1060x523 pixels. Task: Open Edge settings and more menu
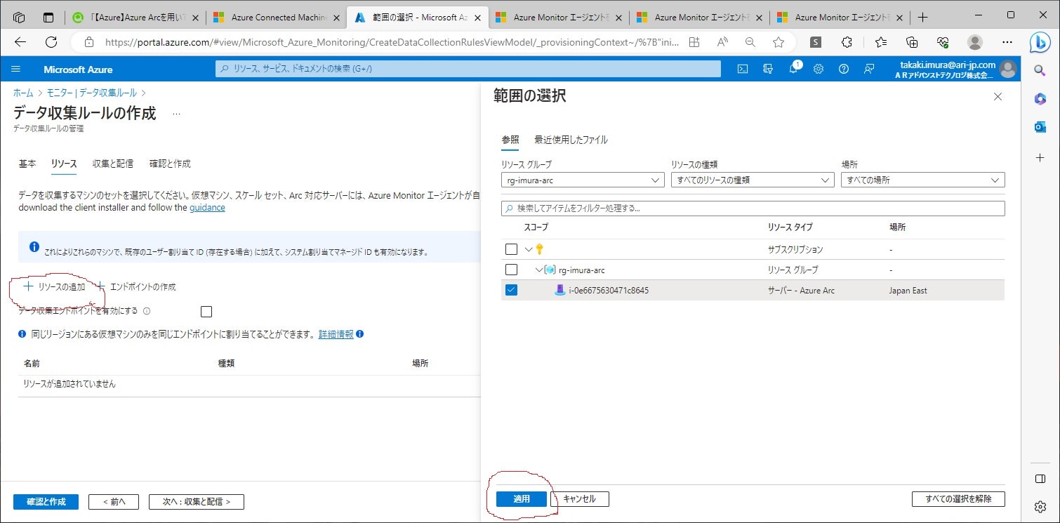tap(1007, 42)
